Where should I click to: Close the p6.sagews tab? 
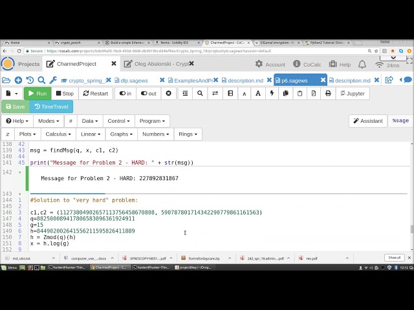[323, 80]
